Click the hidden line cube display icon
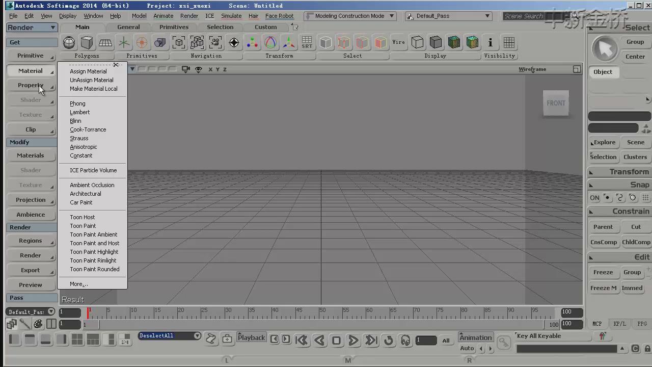Image resolution: width=652 pixels, height=367 pixels. coord(417,42)
